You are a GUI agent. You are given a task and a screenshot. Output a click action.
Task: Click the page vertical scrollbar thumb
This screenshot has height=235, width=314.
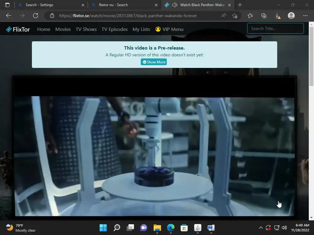[x=311, y=56]
